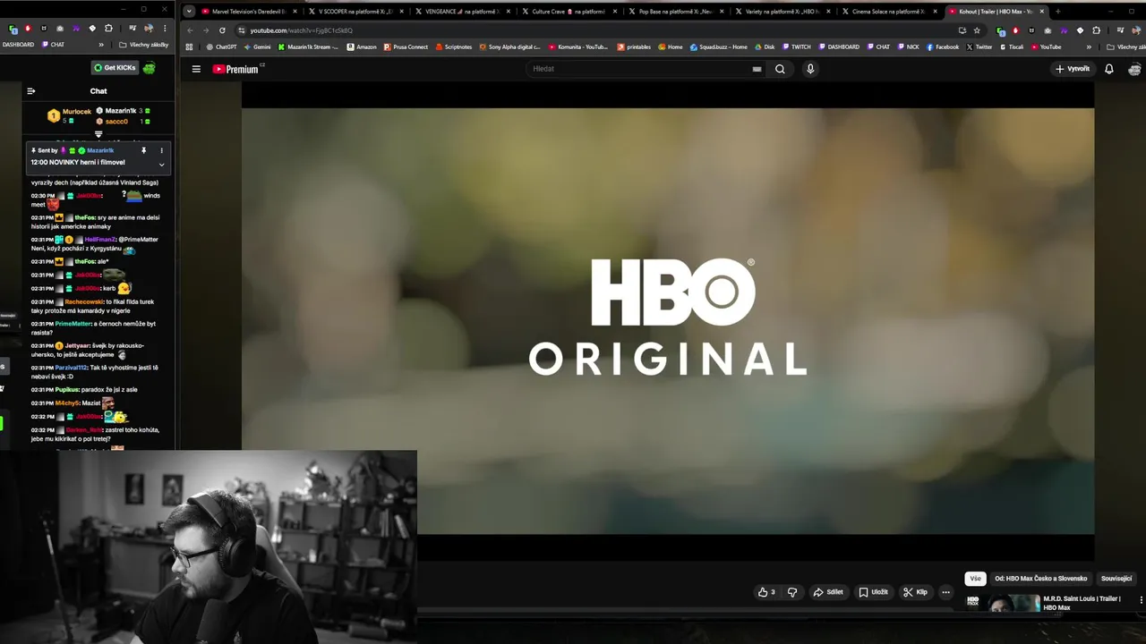Close the Kohout Trailer HBO Max tab
The height and width of the screenshot is (644, 1146).
tap(1042, 12)
